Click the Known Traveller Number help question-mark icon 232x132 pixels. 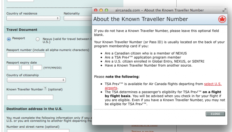pyautogui.click(x=45, y=89)
